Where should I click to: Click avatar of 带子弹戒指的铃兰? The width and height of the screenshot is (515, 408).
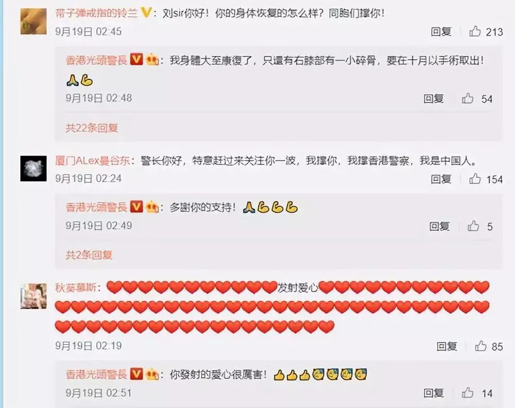33,21
